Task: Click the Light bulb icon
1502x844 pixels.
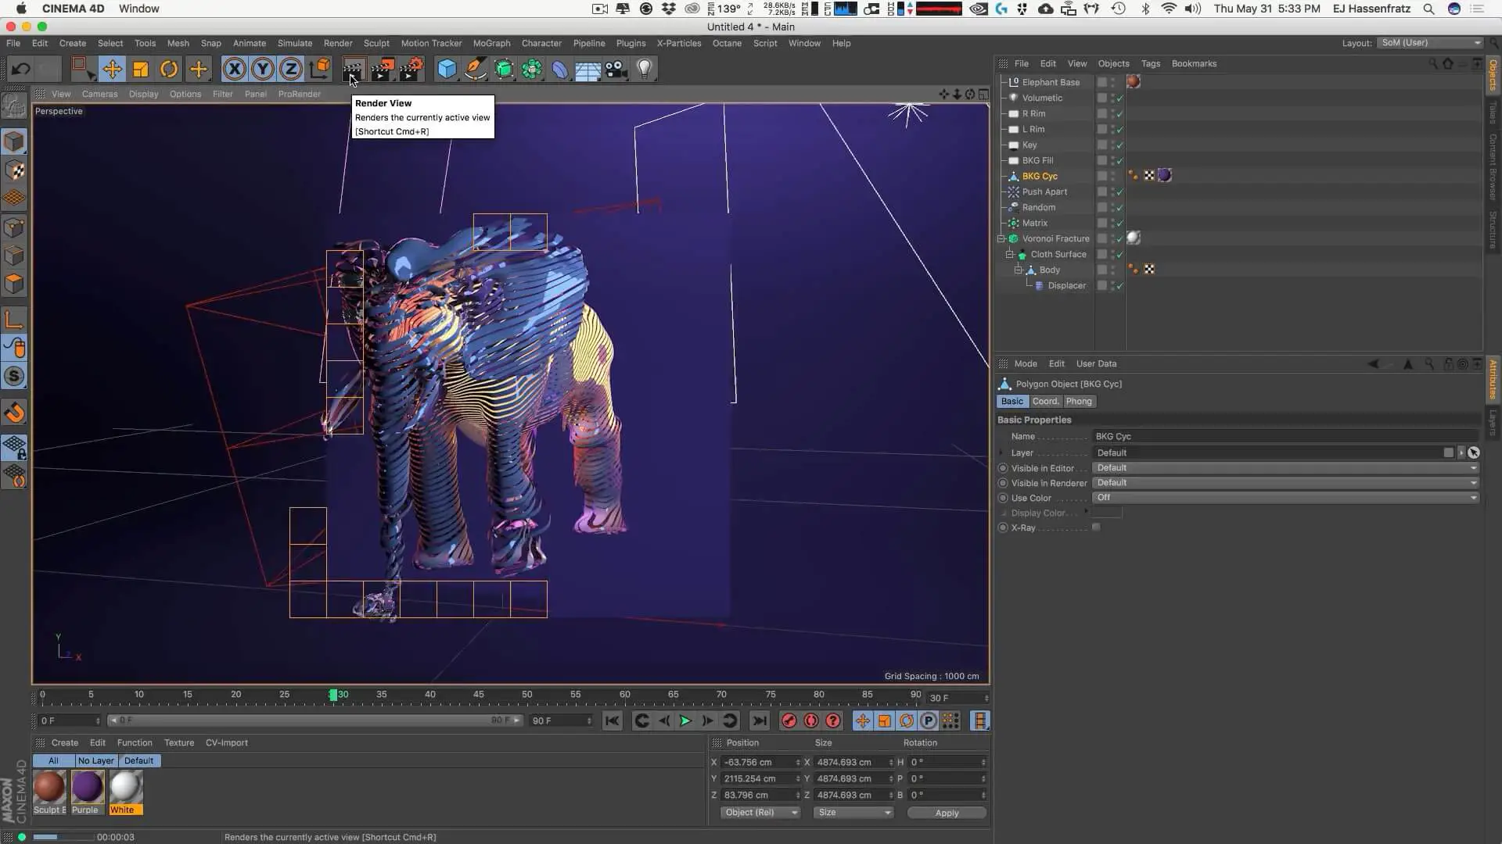Action: [x=645, y=69]
